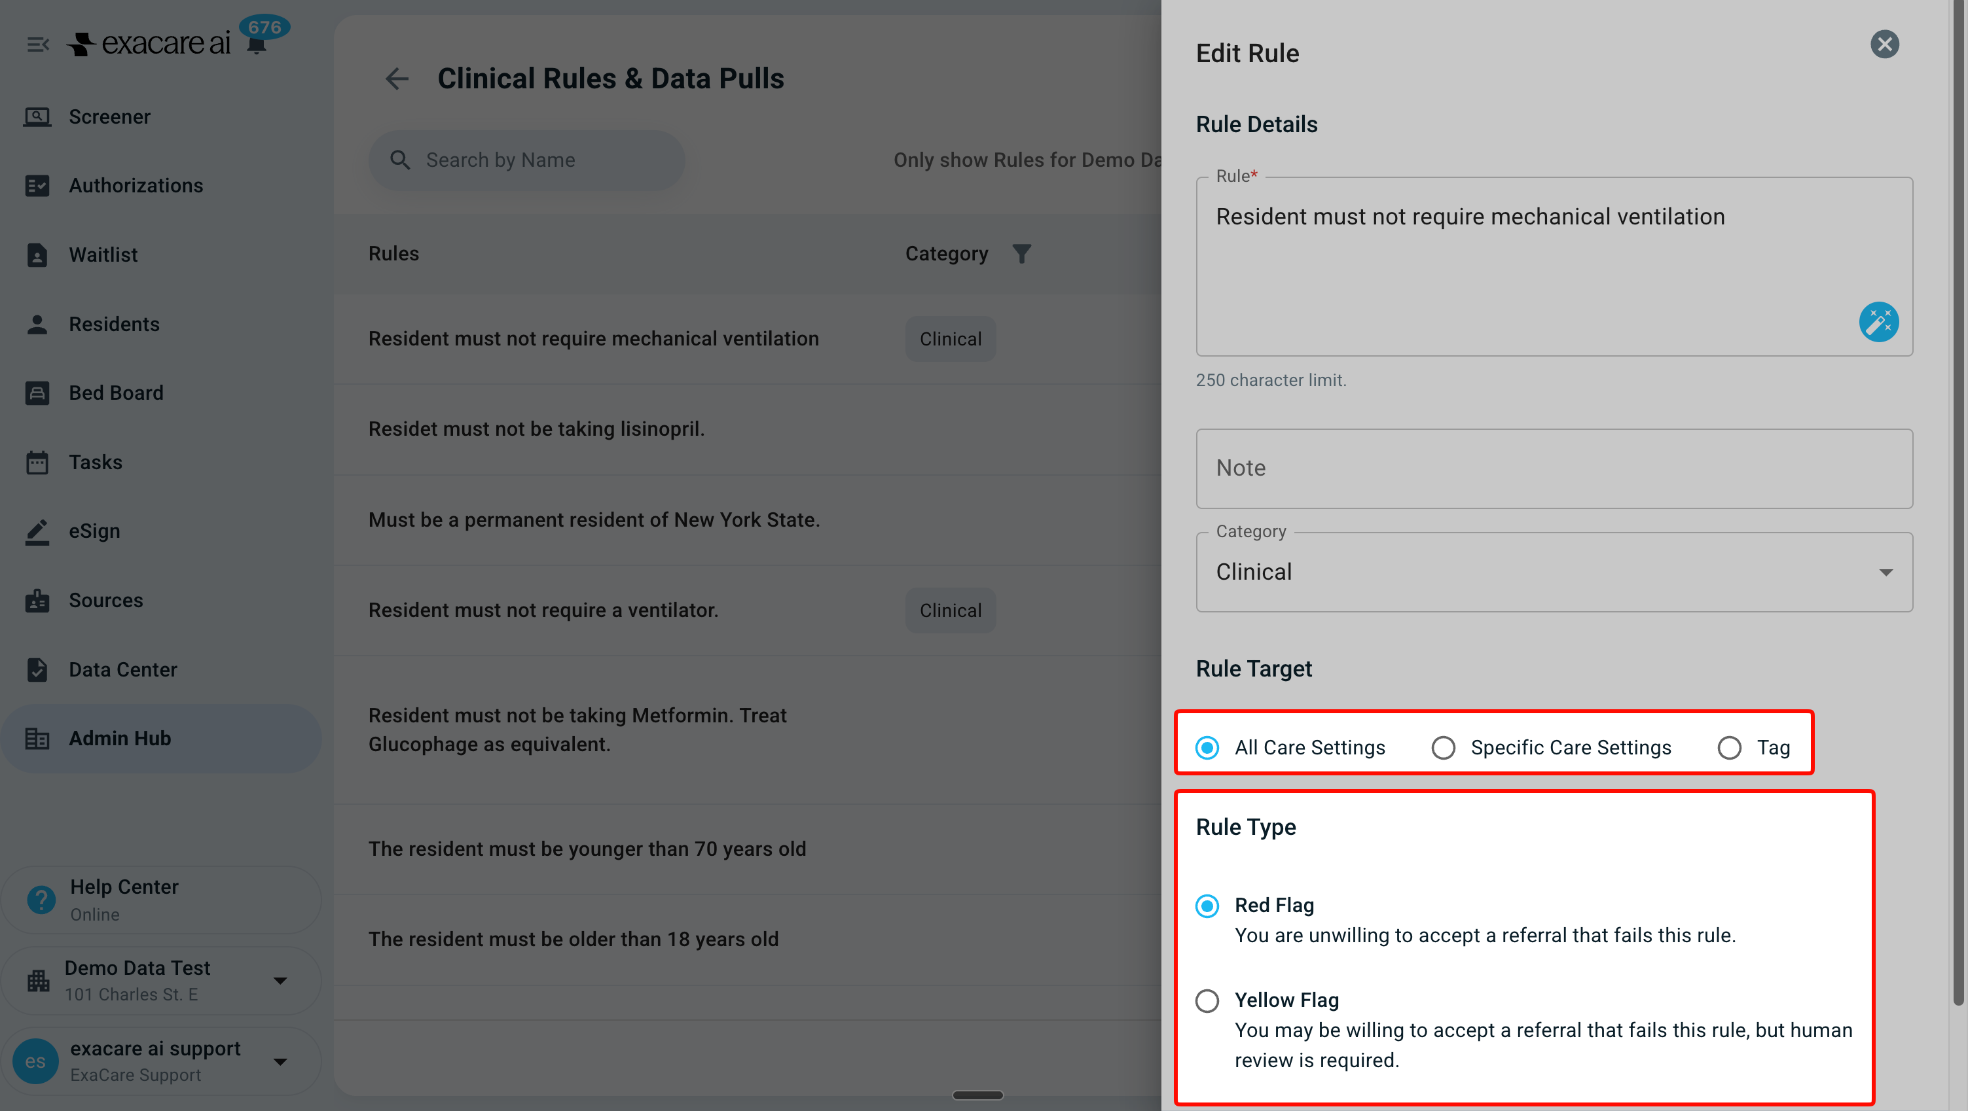
Task: Collapse the sidebar with the menu icon
Action: click(x=37, y=44)
